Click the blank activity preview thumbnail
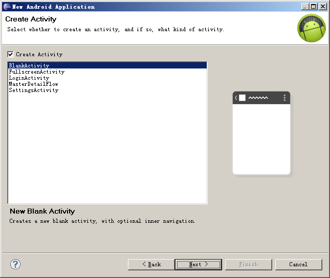 (261, 133)
